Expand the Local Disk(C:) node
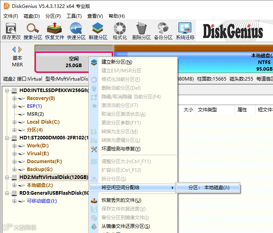Image resolution: width=273 pixels, height=233 pixels. click(x=14, y=122)
